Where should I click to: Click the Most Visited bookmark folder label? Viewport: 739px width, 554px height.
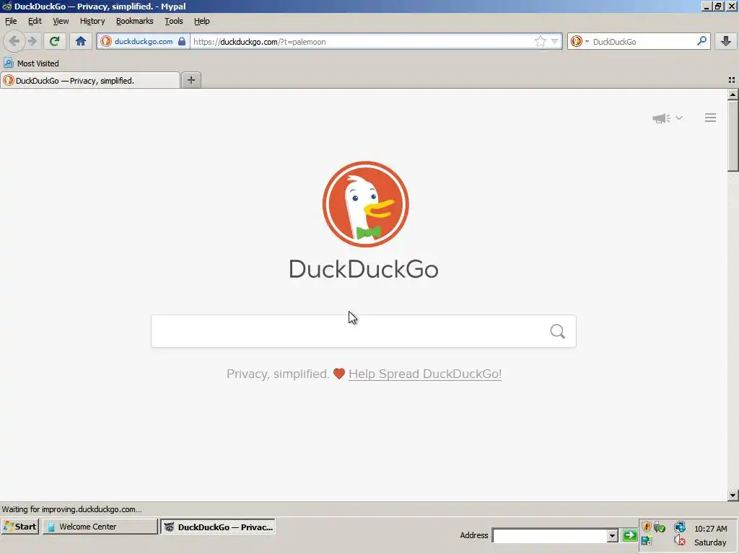click(x=38, y=63)
